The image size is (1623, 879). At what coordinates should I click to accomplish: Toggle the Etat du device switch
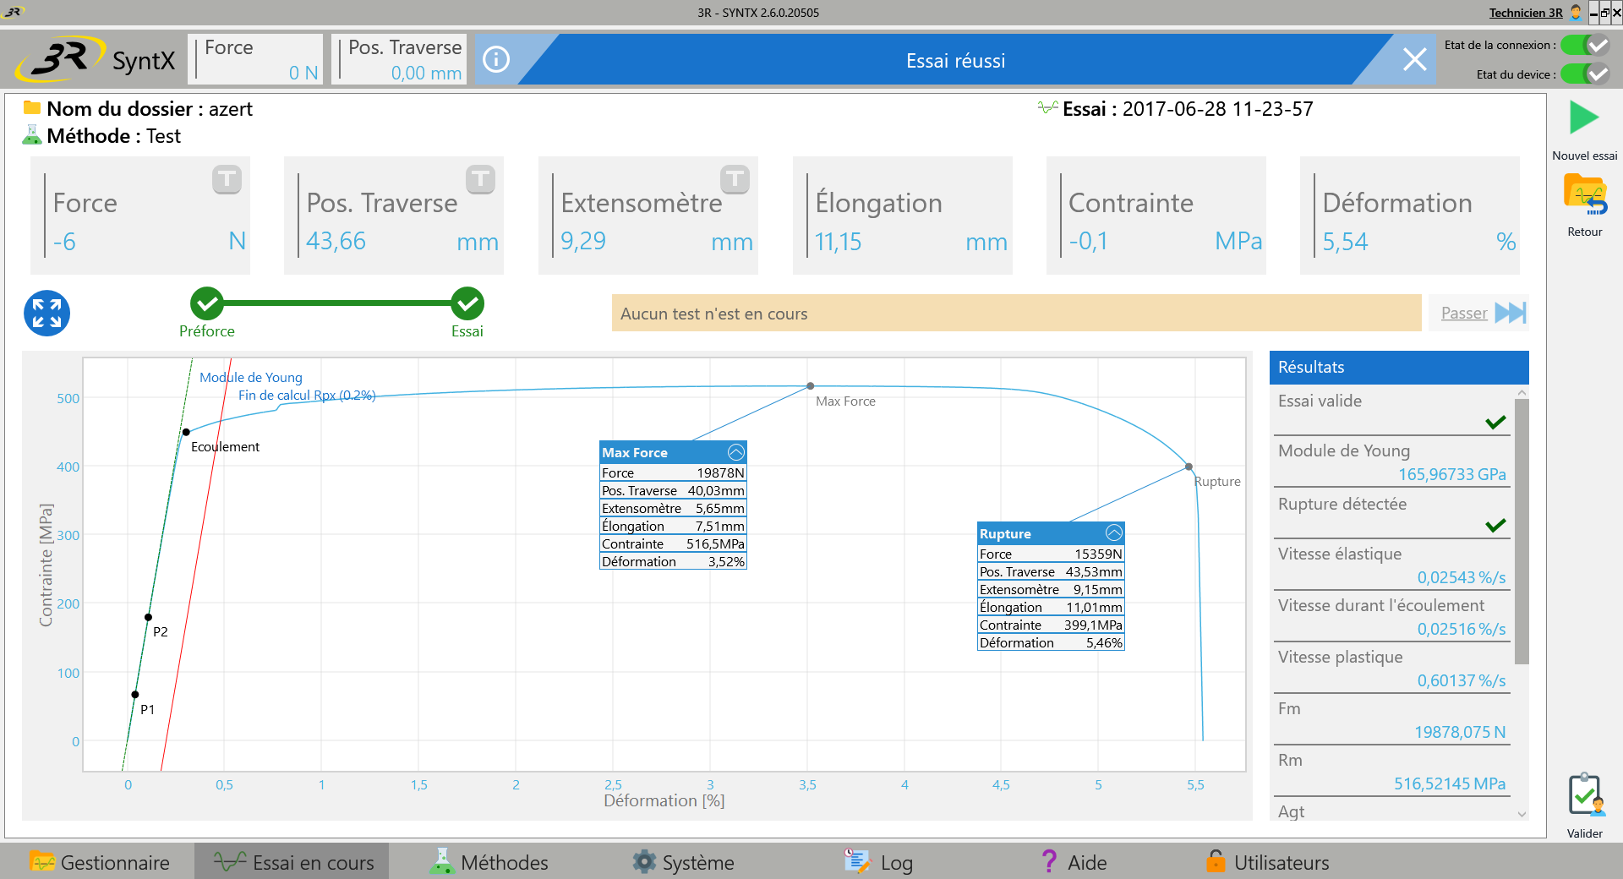[x=1587, y=74]
